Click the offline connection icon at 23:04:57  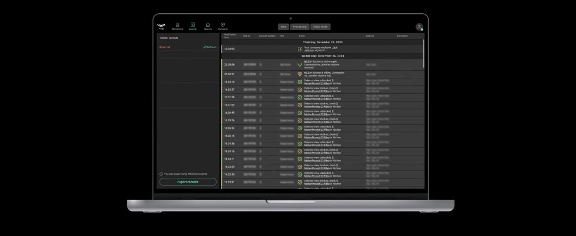tap(299, 74)
